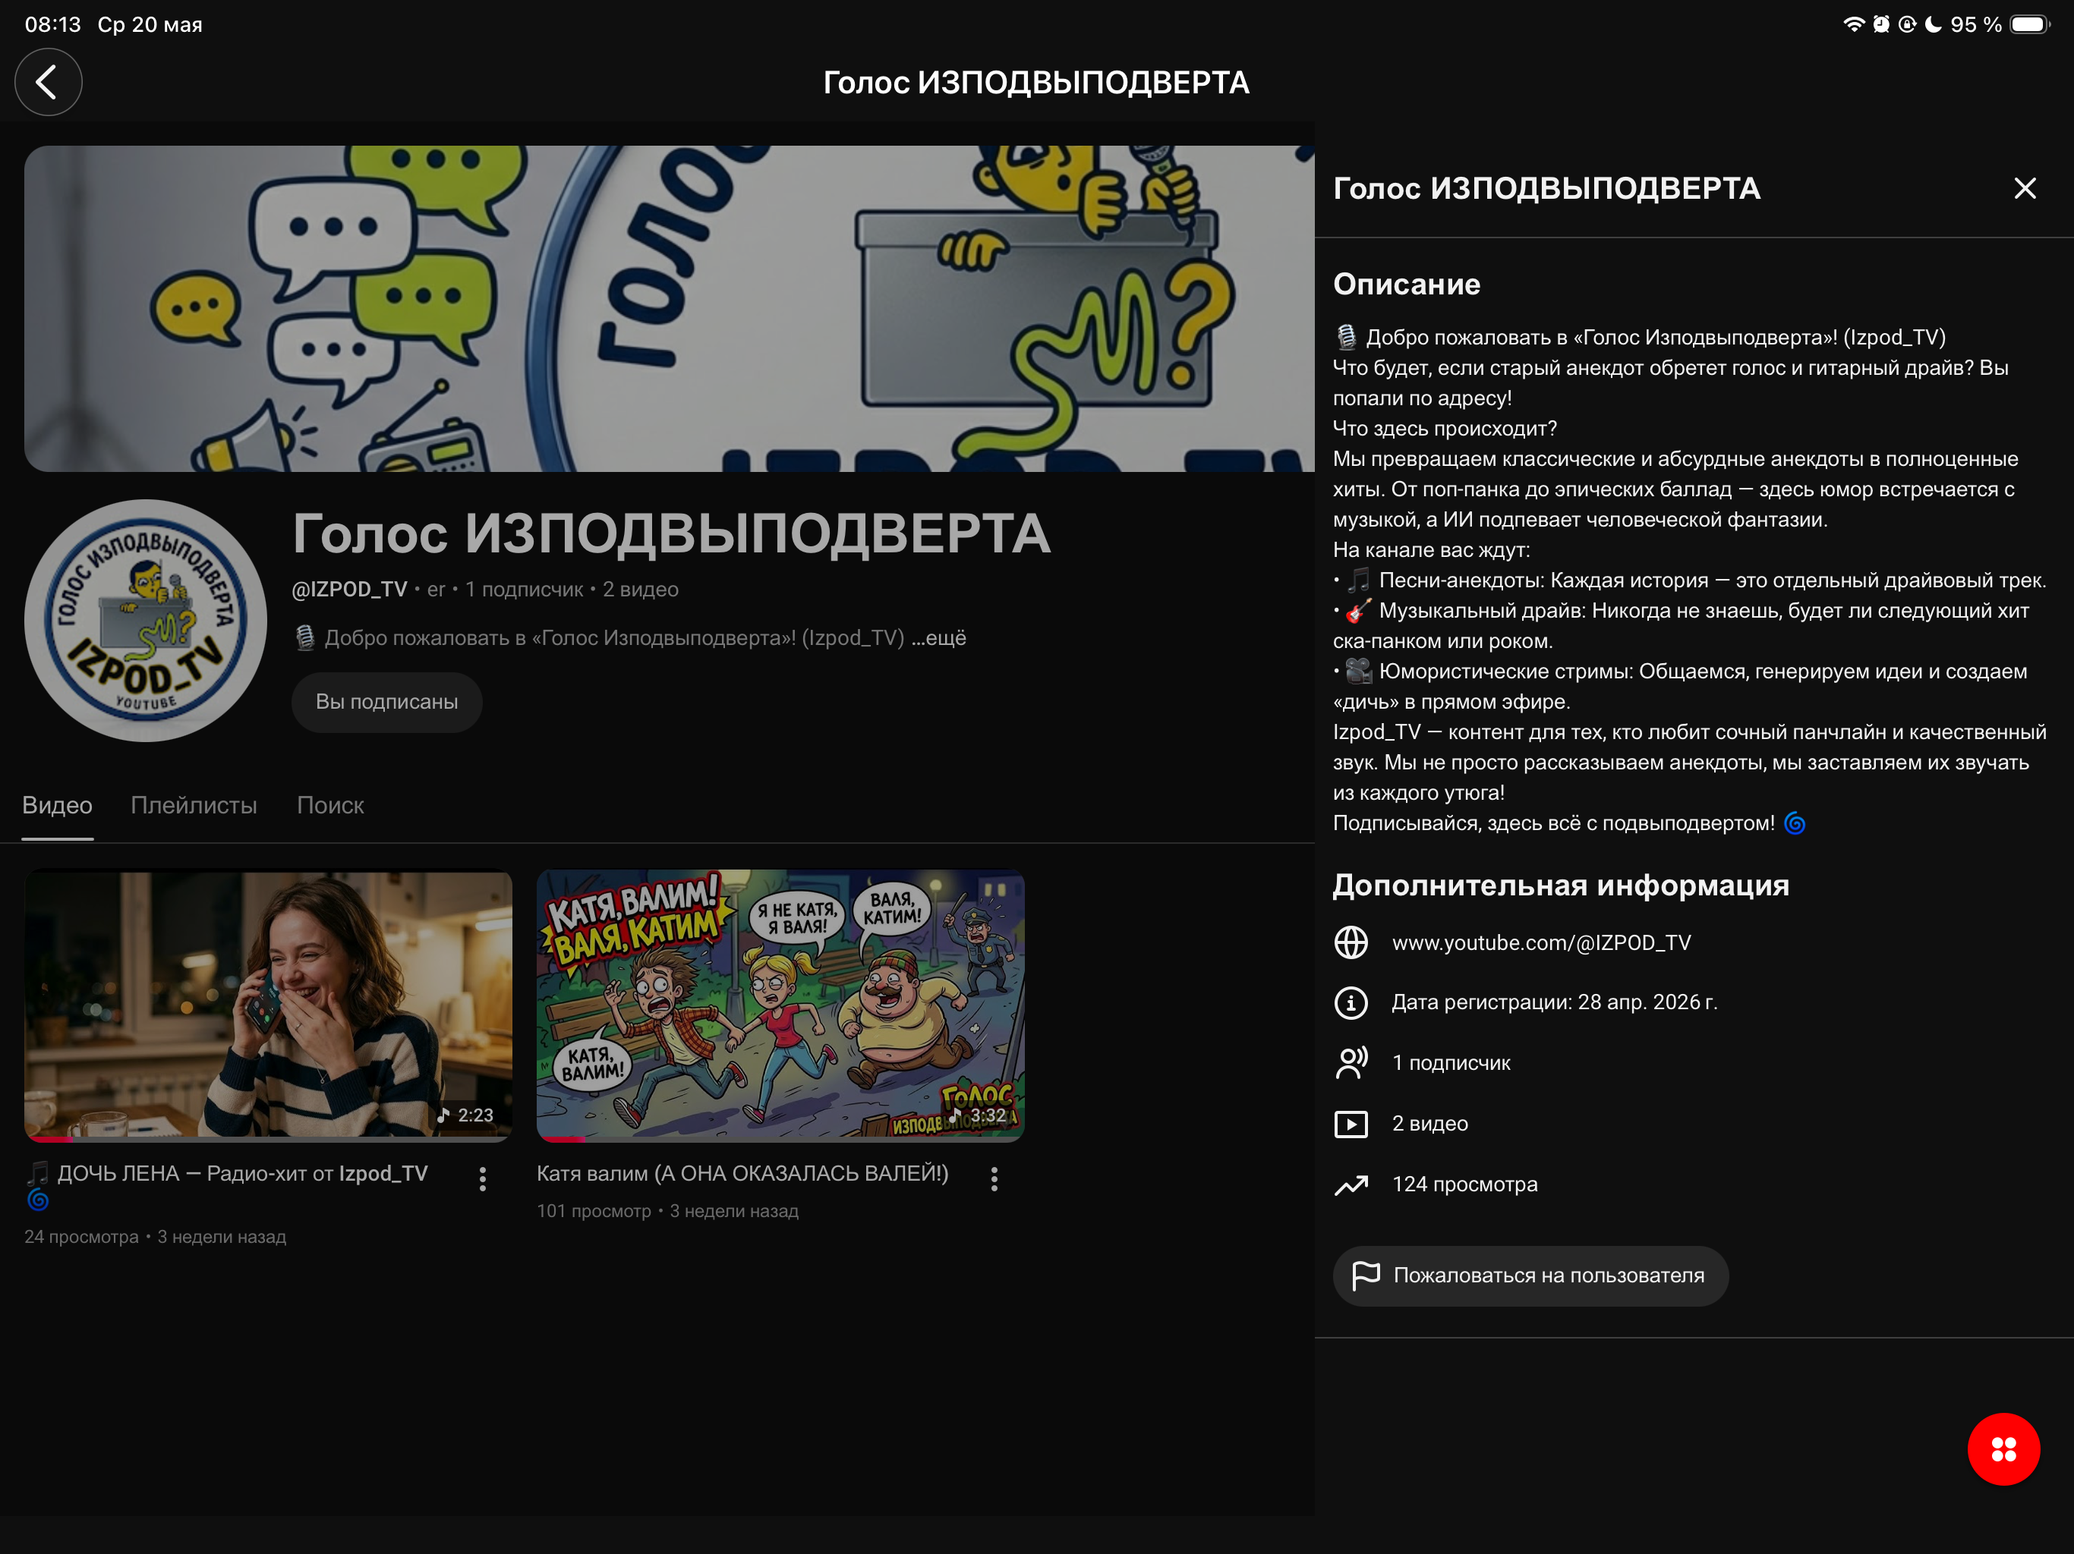
Task: Switch to the Видео tab
Action: point(57,805)
